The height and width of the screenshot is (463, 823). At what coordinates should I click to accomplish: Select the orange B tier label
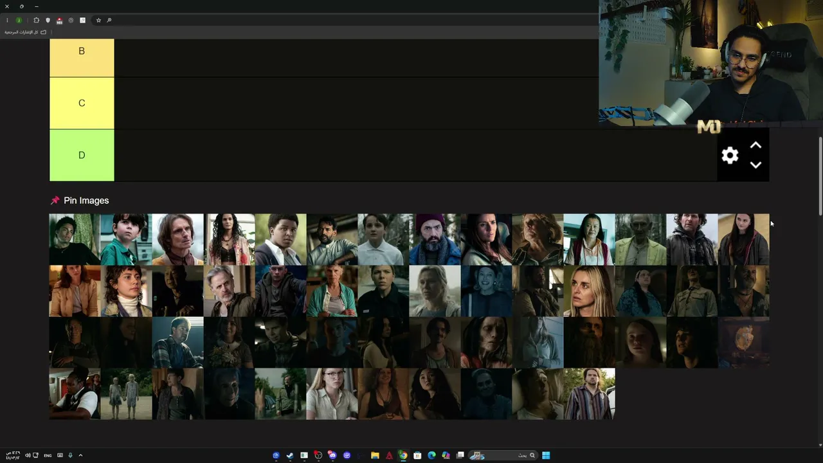point(82,58)
